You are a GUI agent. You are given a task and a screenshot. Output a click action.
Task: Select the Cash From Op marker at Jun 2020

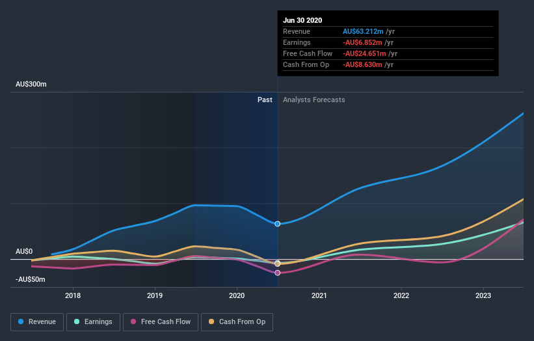click(278, 264)
